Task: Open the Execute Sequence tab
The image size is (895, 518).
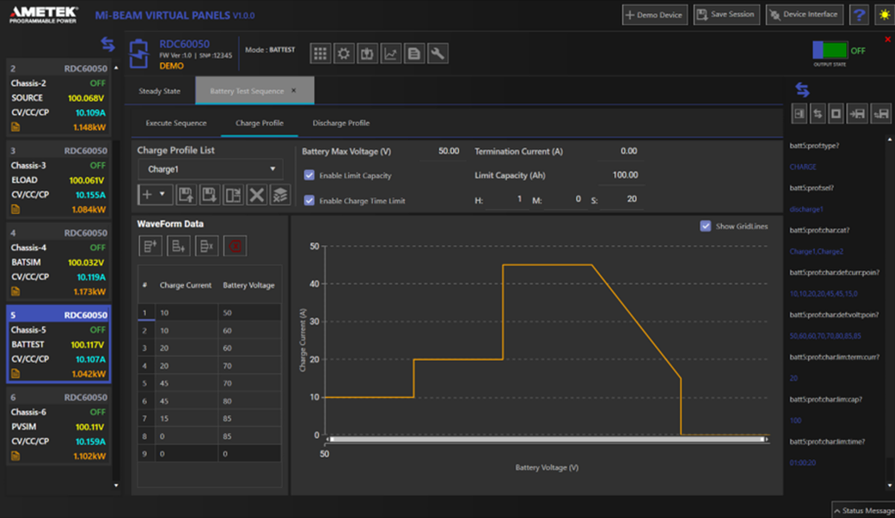Action: tap(176, 123)
